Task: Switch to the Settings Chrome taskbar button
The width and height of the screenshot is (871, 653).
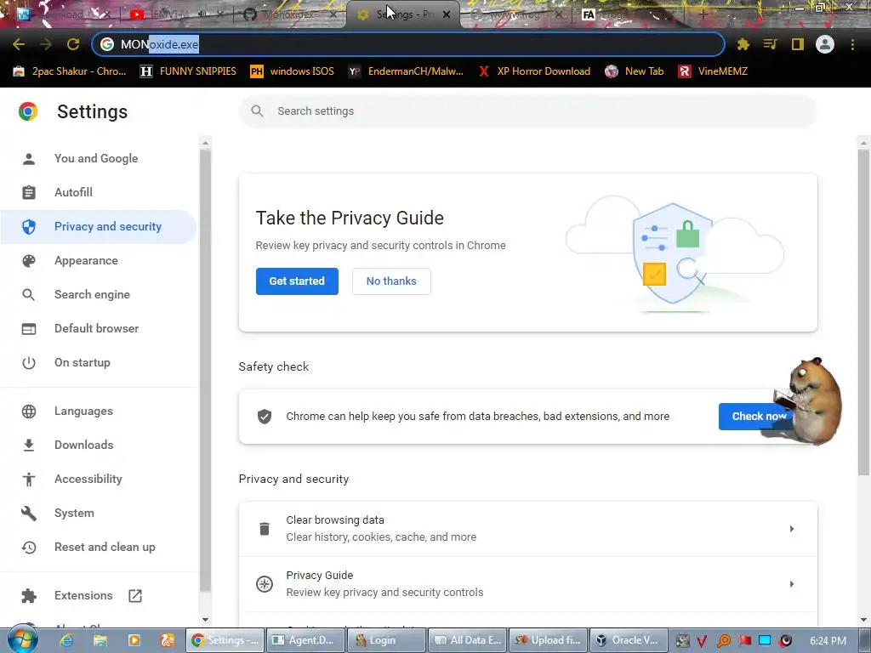Action: click(225, 640)
